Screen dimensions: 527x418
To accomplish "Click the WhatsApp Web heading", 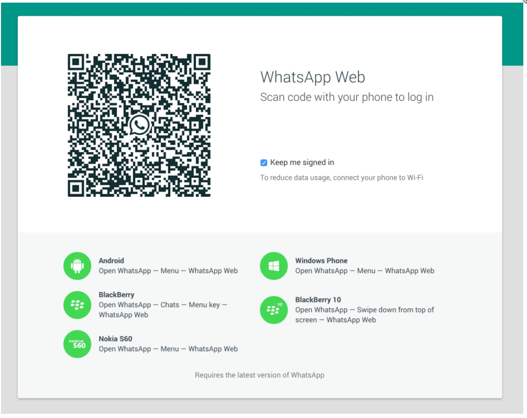I will [x=313, y=78].
